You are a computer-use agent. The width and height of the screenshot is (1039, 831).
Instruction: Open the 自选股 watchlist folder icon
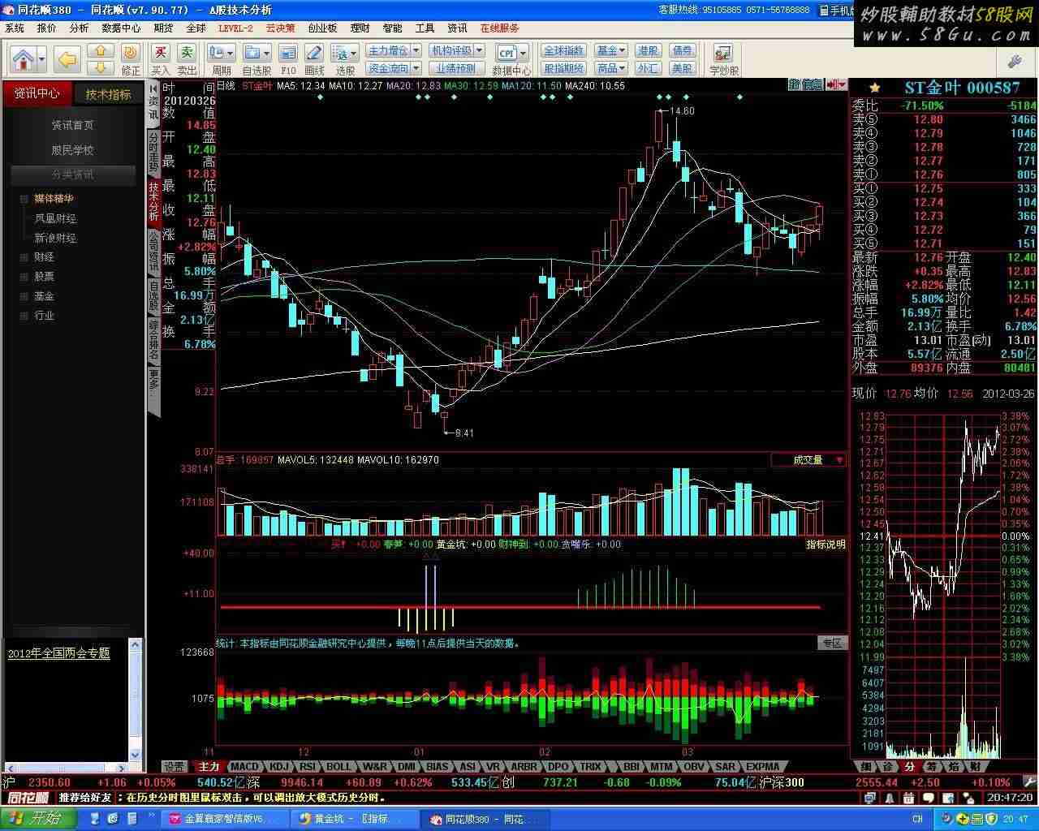(257, 59)
